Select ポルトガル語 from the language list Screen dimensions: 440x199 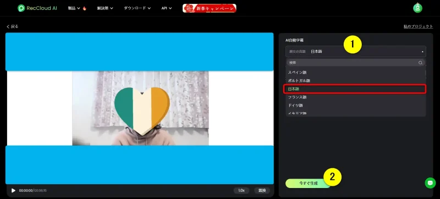pos(356,81)
